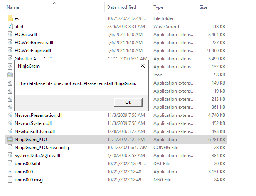
Task: Click the NinjaGram_PTO.exe.config file icon
Action: (x=10, y=148)
